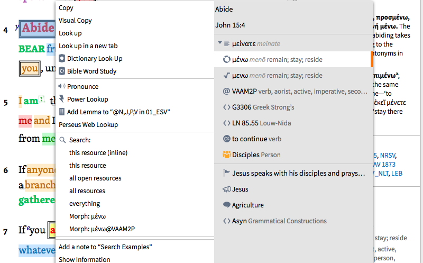Click the Dictionary Look-Up icon

[x=62, y=59]
